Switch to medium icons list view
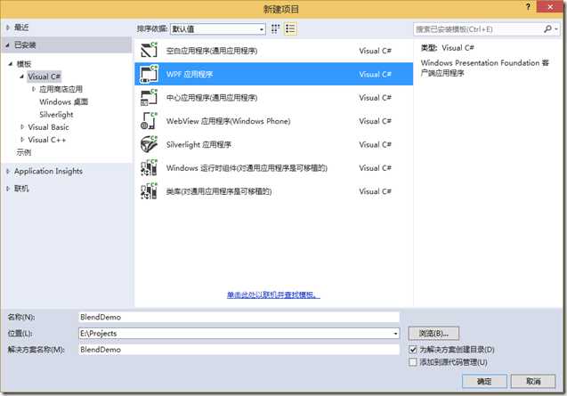Screen dimensions: 567x396 [x=290, y=29]
